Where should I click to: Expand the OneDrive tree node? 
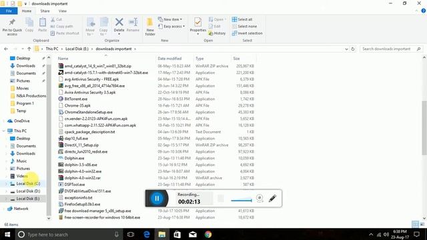3,121
